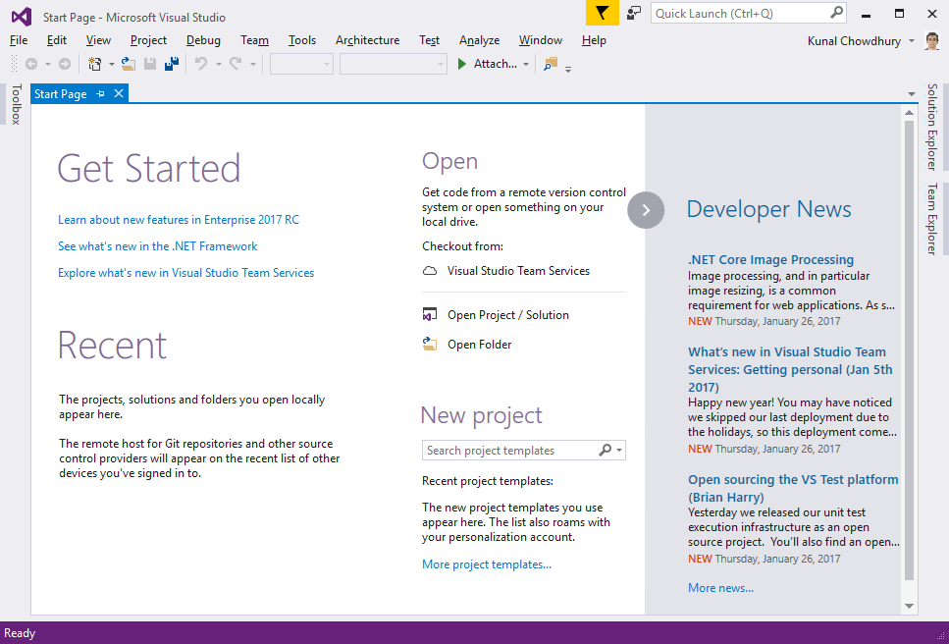Open the Tools menu
949x644 pixels.
[x=302, y=40]
